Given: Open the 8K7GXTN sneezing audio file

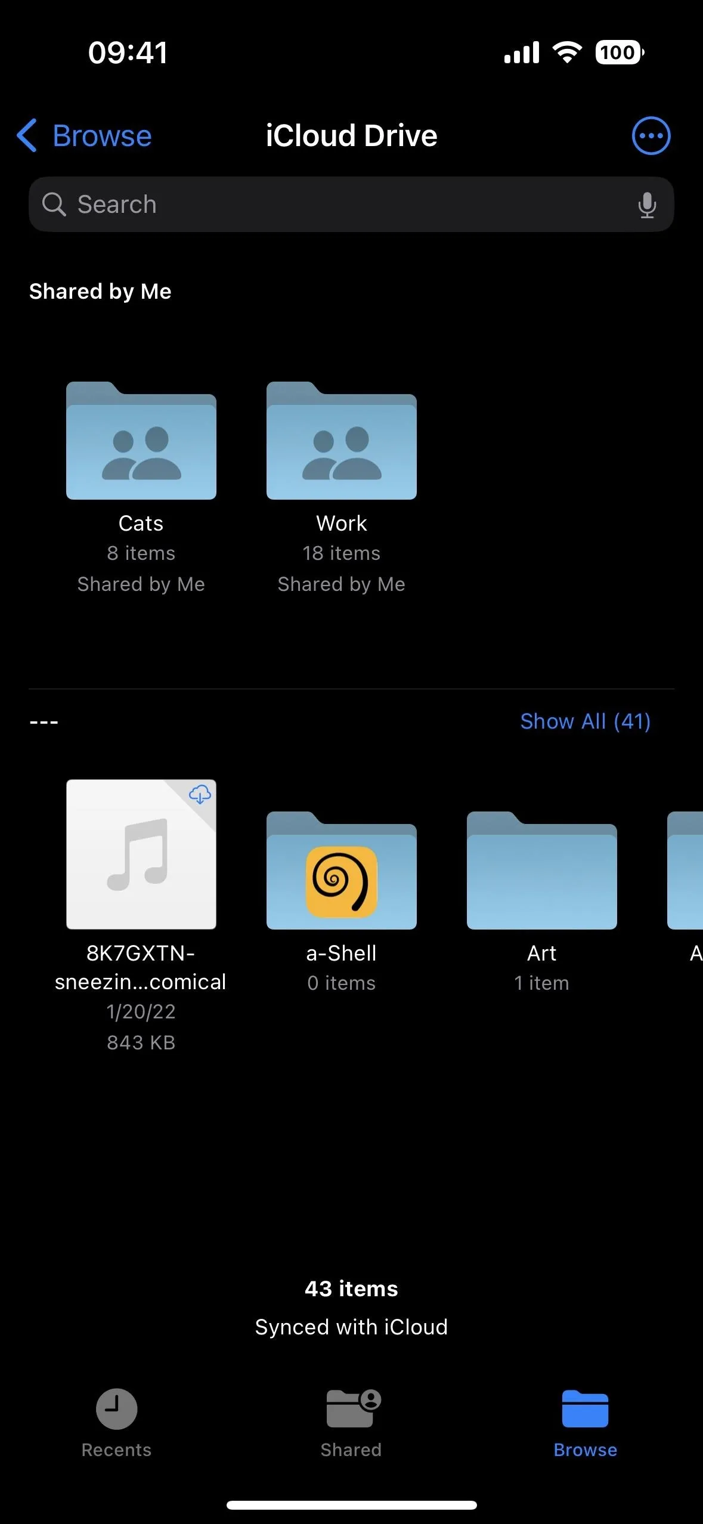Looking at the screenshot, I should coord(141,854).
